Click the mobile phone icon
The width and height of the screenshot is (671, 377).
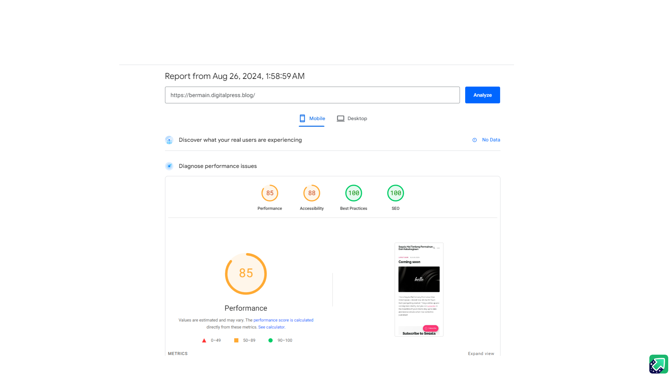click(302, 118)
